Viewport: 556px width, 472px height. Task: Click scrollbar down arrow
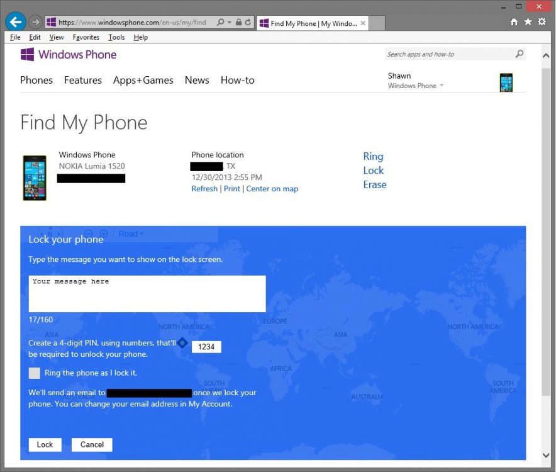click(x=546, y=455)
